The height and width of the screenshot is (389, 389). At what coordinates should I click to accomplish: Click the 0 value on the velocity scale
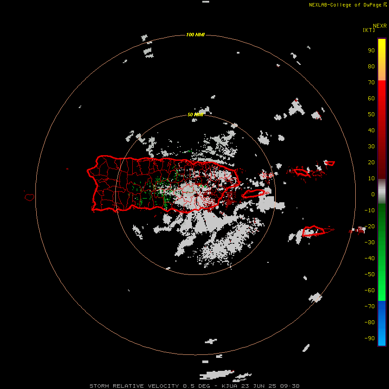click(x=373, y=194)
